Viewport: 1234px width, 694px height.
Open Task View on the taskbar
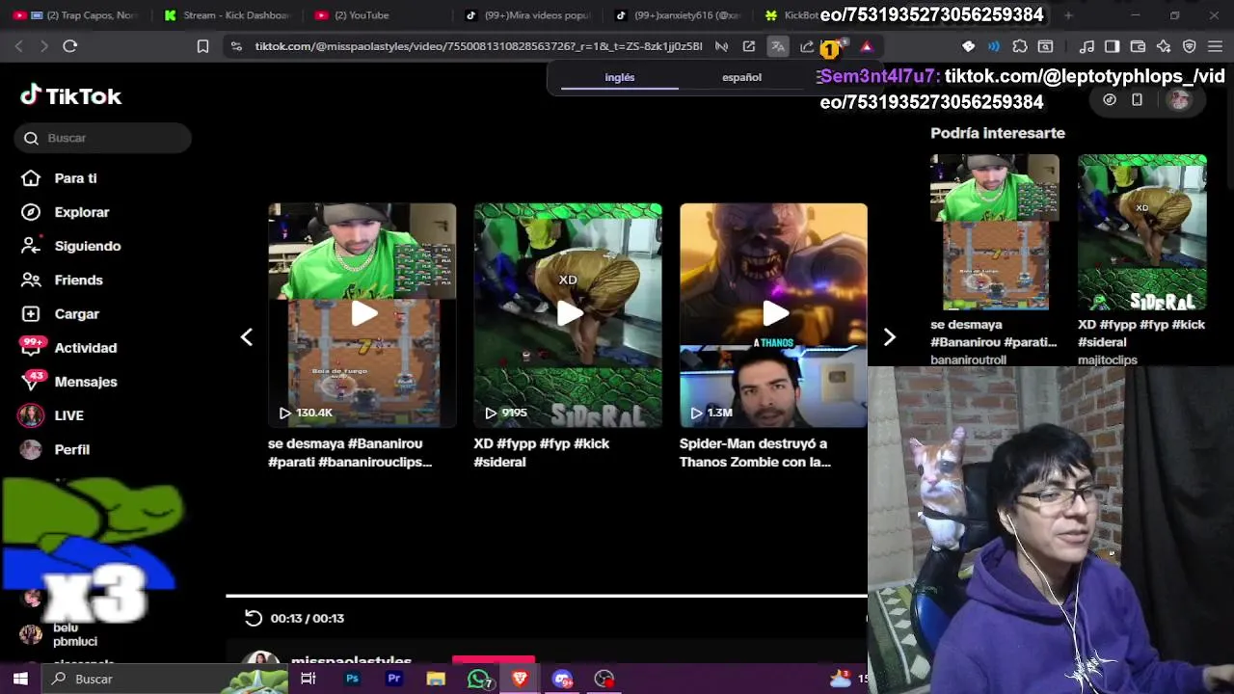pos(308,679)
